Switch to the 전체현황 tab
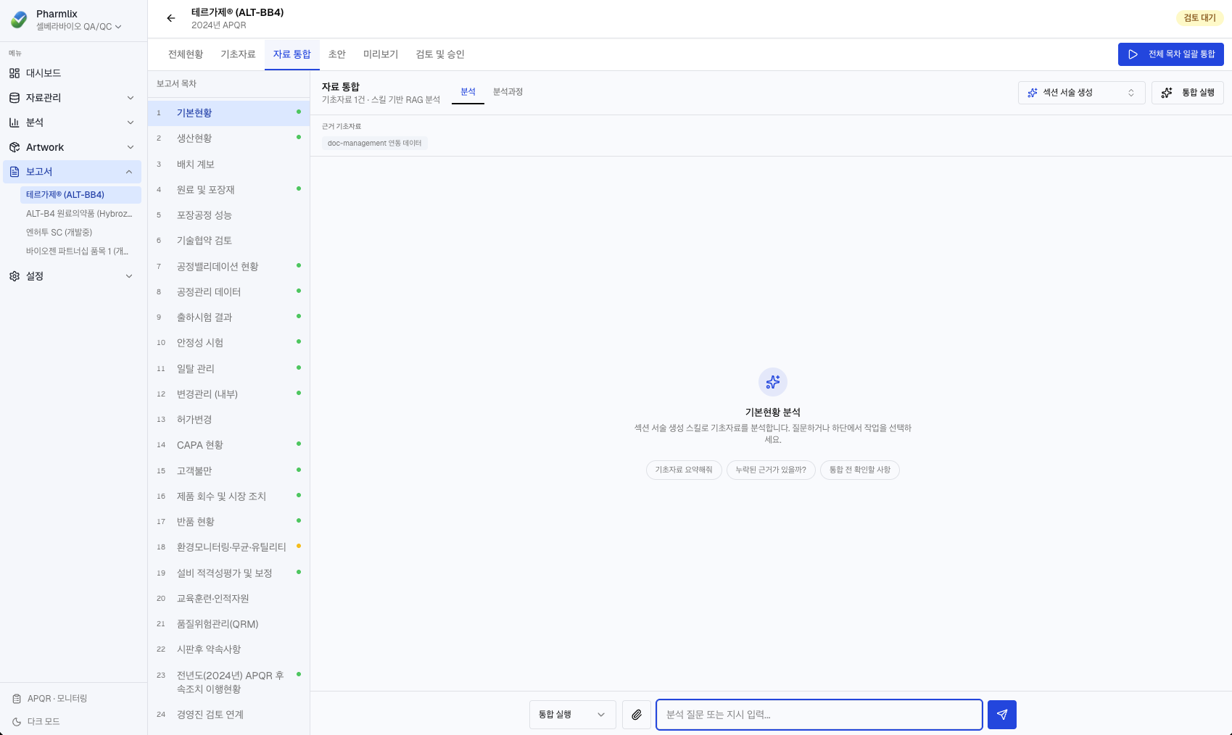This screenshot has height=735, width=1232. point(186,54)
